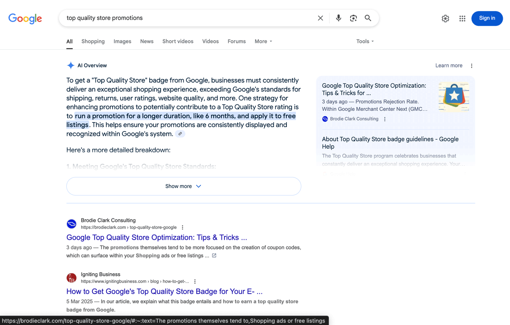510x325 pixels.
Task: Start voice search with microphone icon
Action: (338, 18)
